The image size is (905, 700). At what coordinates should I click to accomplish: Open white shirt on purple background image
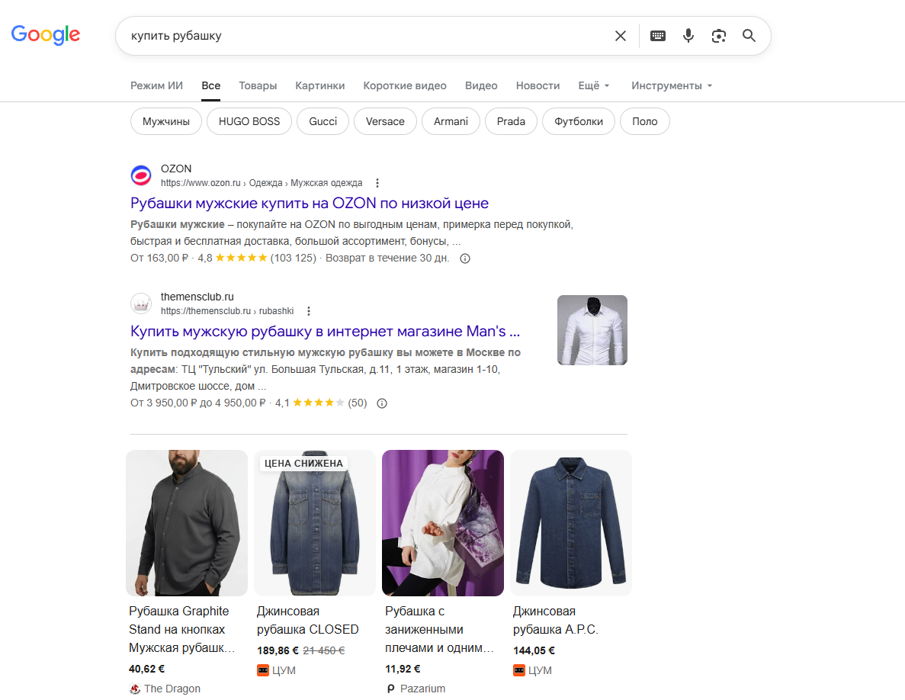point(443,523)
